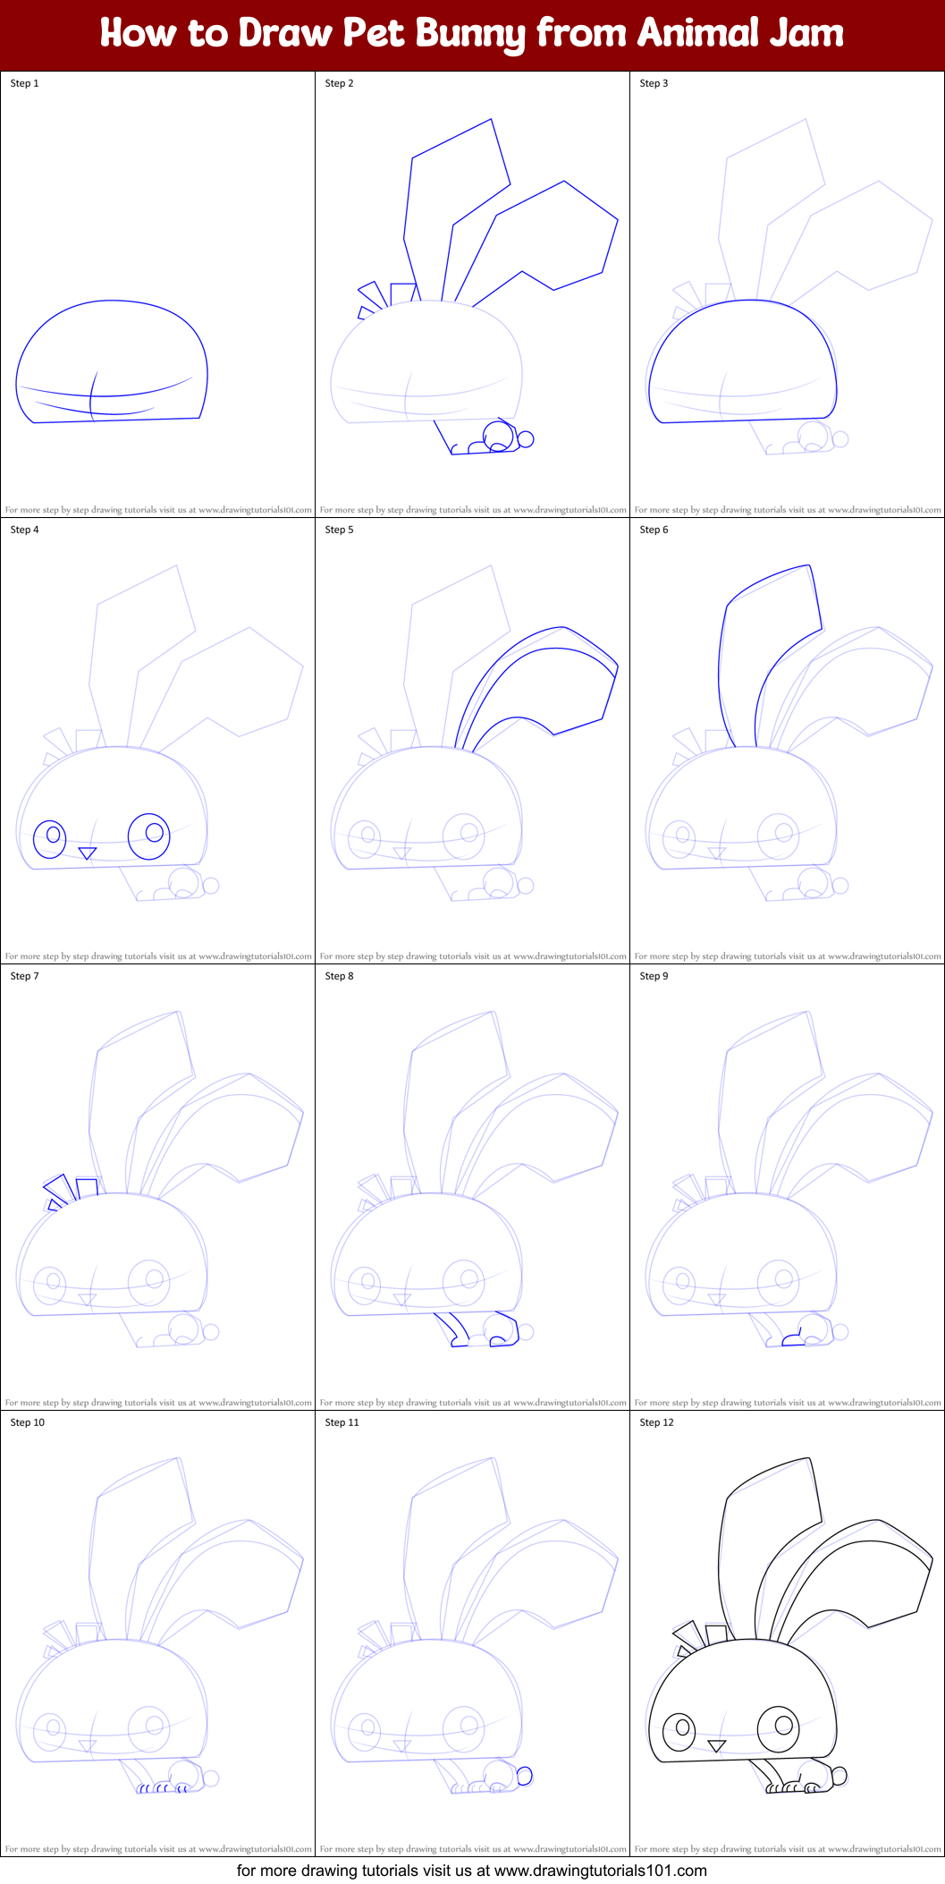This screenshot has height=1884, width=945.
Task: Open the Step 1 head outline drawing
Action: (x=112, y=362)
